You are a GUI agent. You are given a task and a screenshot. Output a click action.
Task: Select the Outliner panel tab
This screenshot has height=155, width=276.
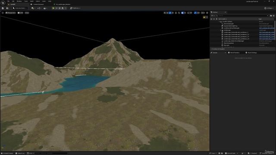215,12
